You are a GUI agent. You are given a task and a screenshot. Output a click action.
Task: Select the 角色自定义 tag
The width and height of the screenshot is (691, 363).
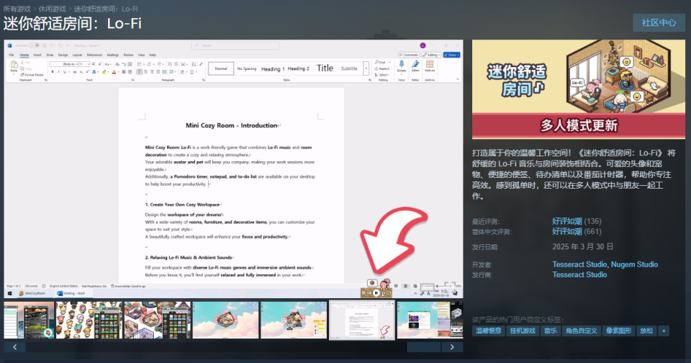pos(582,331)
